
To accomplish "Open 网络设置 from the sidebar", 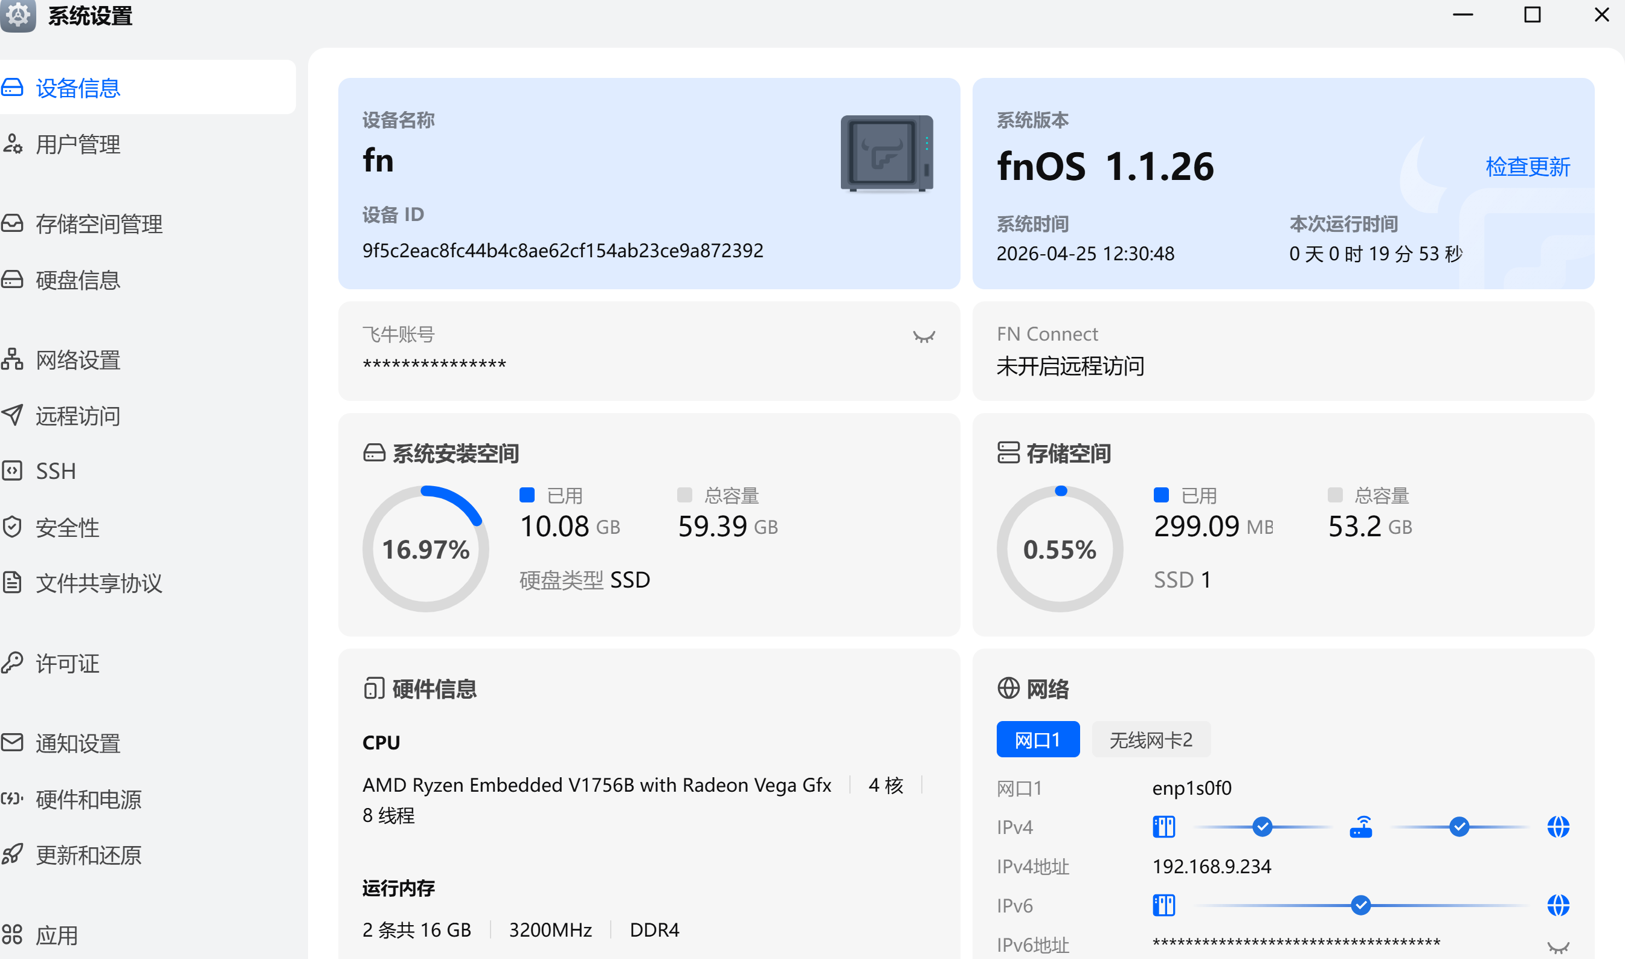I will click(x=77, y=360).
